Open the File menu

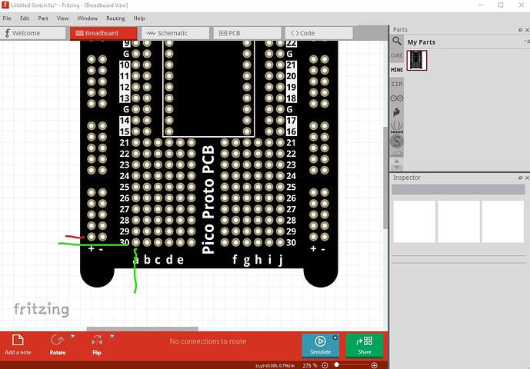[x=7, y=18]
